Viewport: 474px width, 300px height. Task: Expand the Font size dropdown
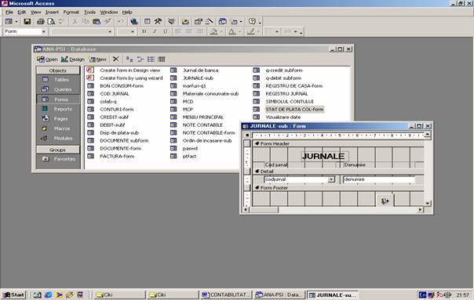[133, 31]
